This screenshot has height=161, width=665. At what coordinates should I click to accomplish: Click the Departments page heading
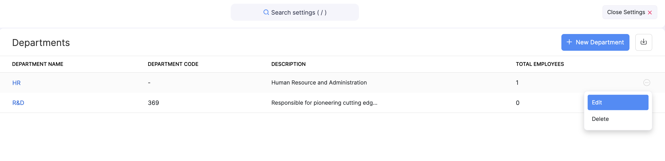[x=41, y=43]
